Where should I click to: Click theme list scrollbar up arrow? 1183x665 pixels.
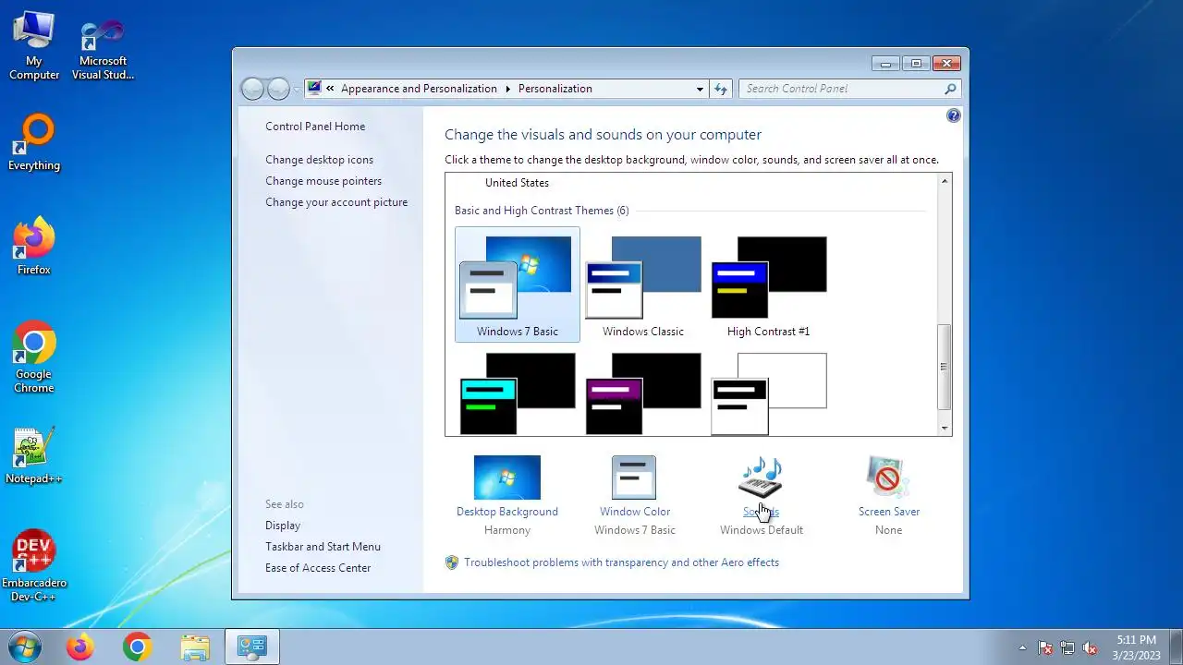pyautogui.click(x=944, y=181)
